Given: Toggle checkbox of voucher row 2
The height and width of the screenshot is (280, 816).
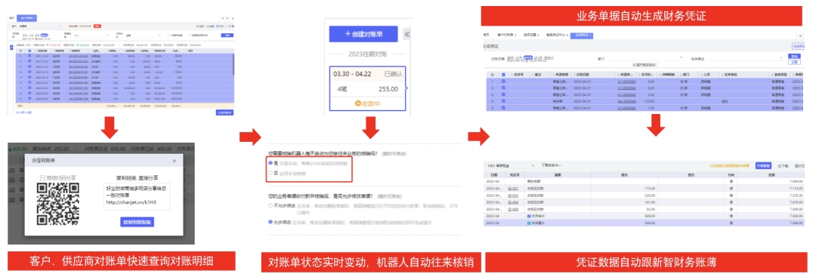Looking at the screenshot, I should [x=502, y=88].
